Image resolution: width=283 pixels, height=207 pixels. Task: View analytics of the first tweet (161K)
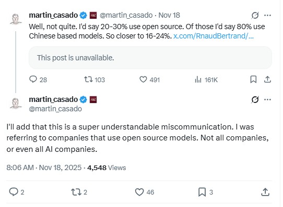pyautogui.click(x=206, y=80)
